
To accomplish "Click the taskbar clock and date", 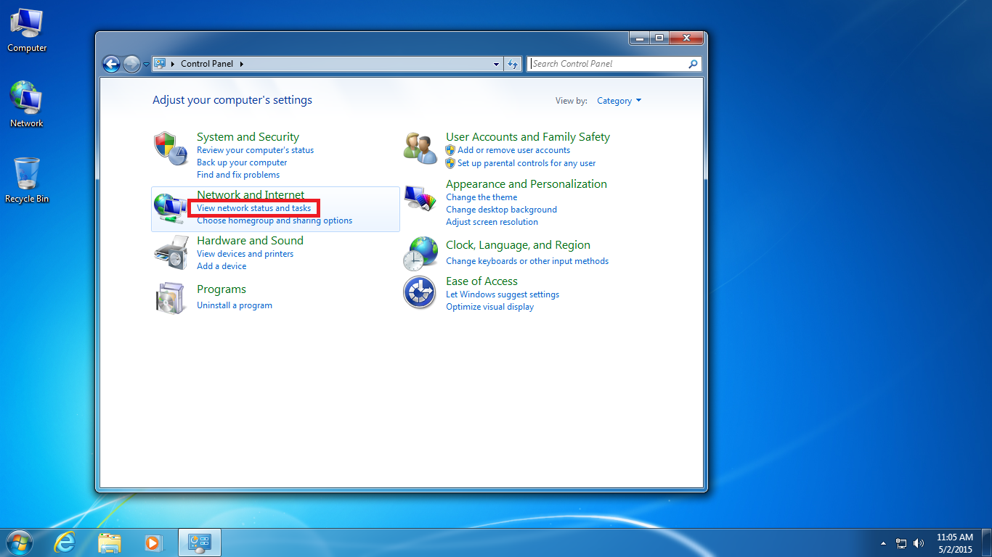I will coord(954,543).
